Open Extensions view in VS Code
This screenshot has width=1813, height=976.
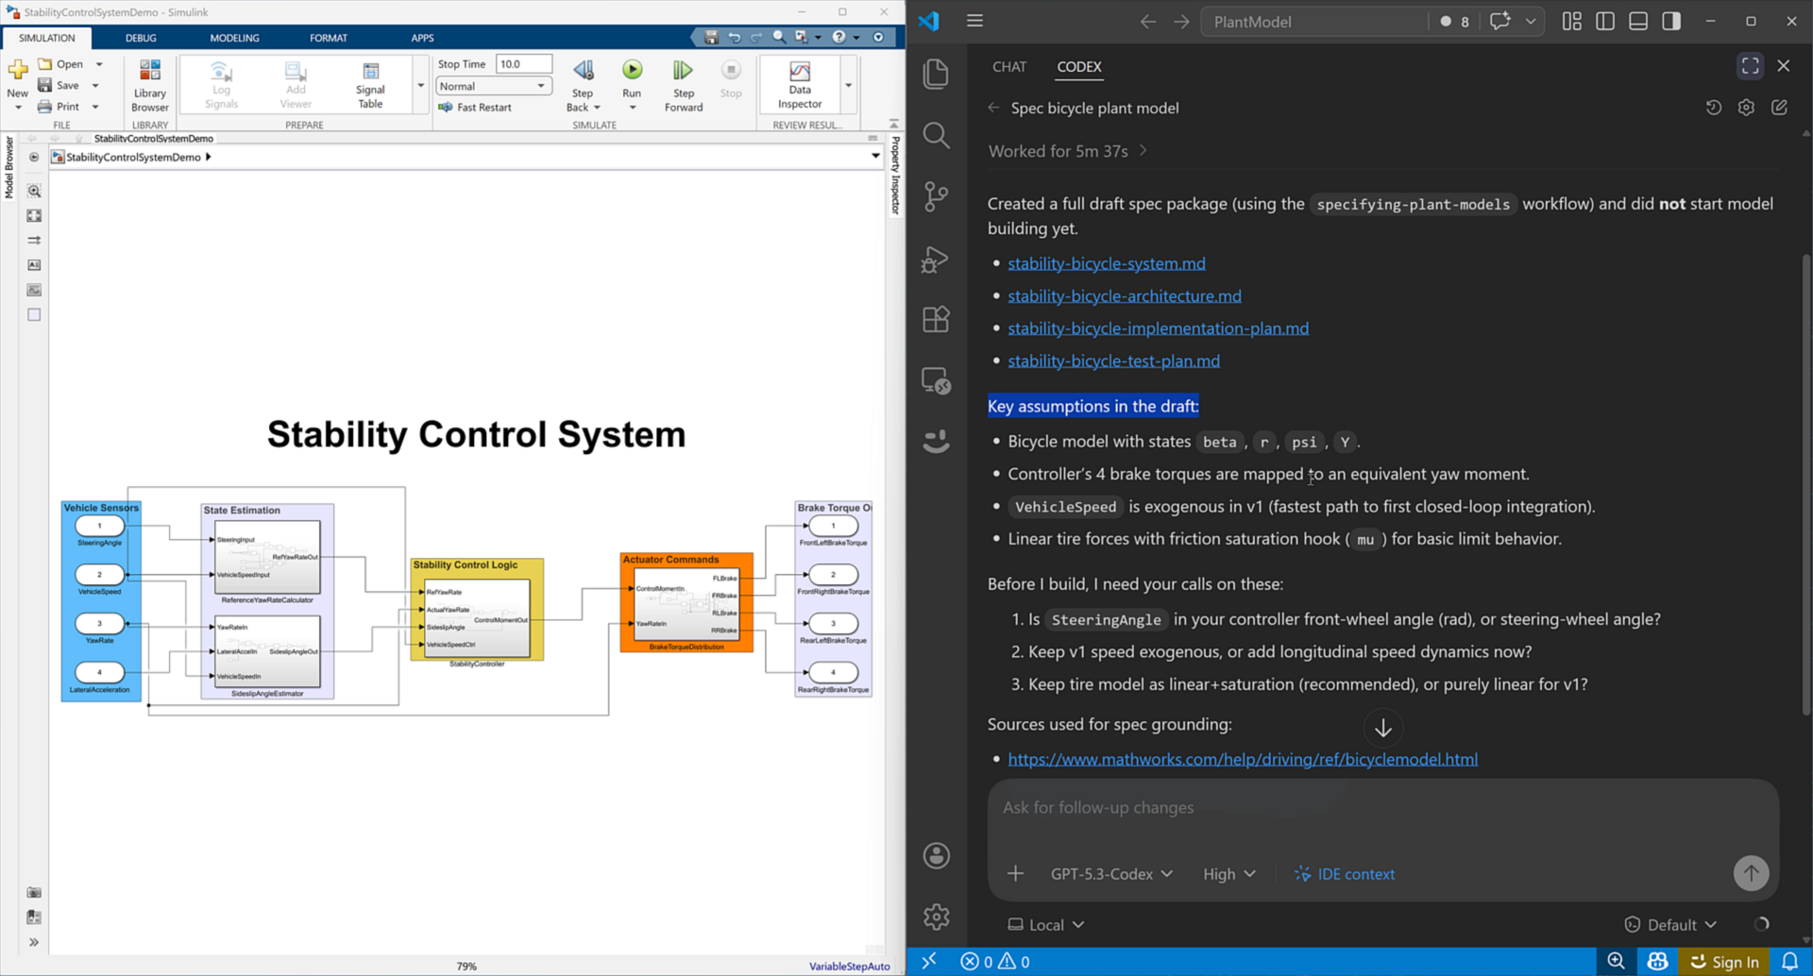[x=936, y=320]
